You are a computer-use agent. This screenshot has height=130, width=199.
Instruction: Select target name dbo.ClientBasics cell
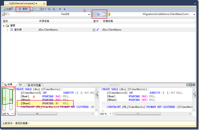coord(112,30)
